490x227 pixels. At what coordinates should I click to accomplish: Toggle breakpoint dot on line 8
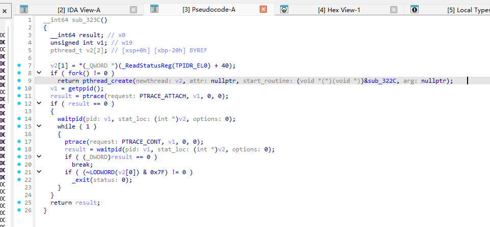pos(19,73)
